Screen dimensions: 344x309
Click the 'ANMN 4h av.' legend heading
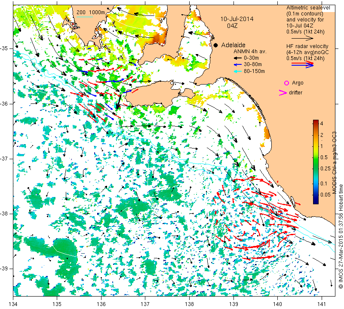click(250, 51)
